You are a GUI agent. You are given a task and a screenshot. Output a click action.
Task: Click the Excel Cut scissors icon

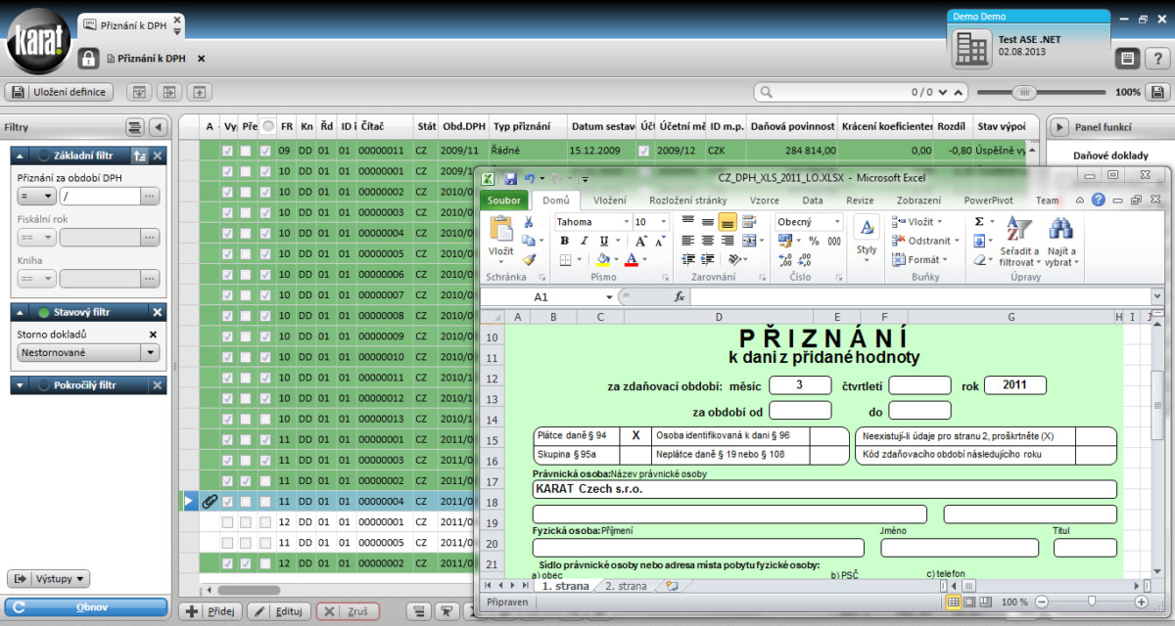529,222
